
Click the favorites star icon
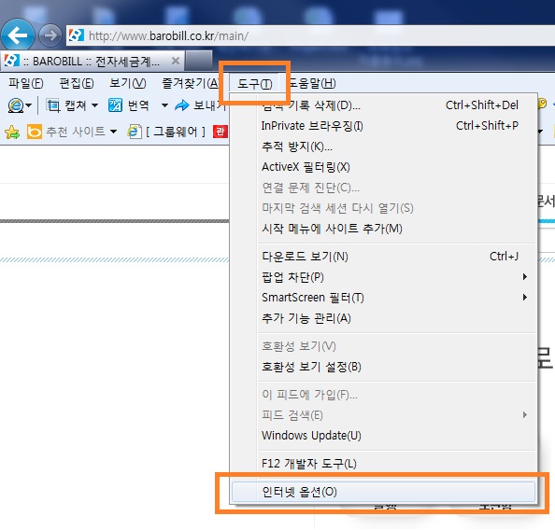click(12, 132)
